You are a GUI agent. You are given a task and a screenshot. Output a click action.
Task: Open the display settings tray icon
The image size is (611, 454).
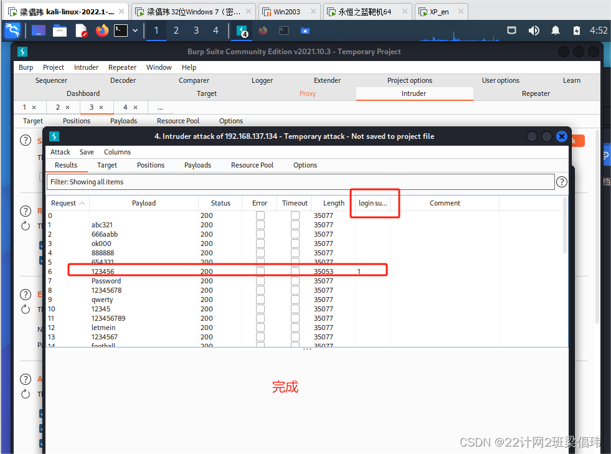[511, 31]
